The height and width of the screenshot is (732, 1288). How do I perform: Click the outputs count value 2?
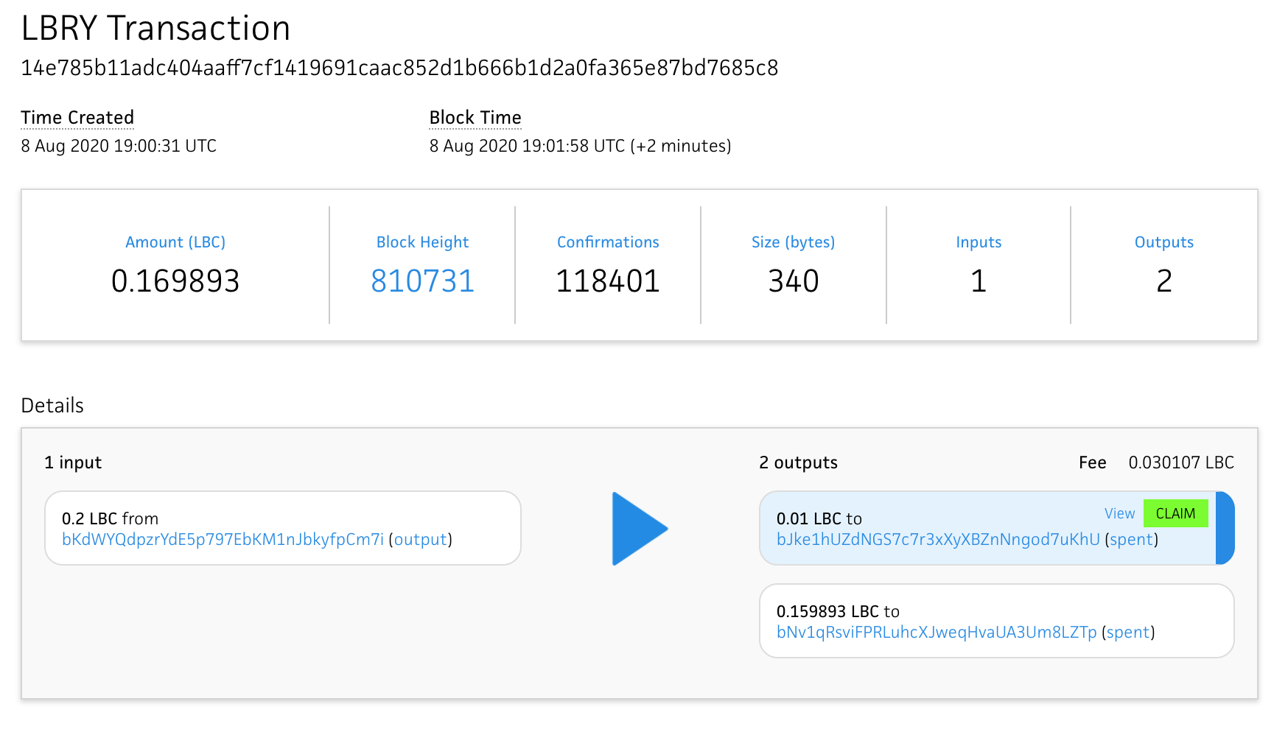(x=1164, y=281)
